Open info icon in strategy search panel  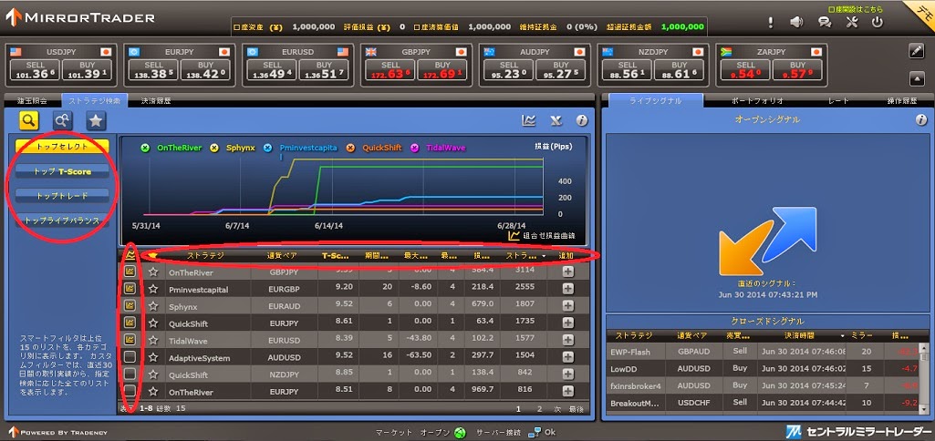582,121
